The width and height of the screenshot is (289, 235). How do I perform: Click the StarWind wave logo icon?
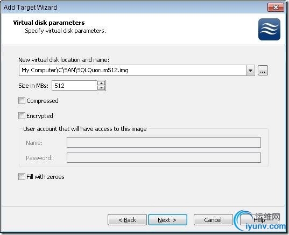point(269,29)
